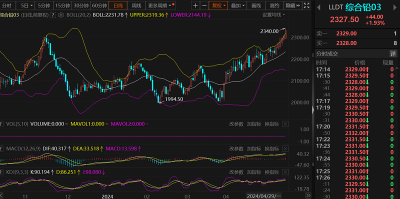Image resolution: width=400 pixels, height=199 pixels.
Task: Open 更多周期 more periods dropdown
Action: click(161, 5)
